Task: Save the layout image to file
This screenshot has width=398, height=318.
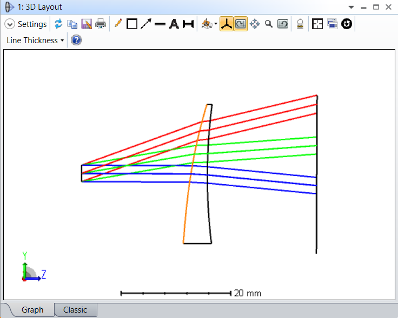Action: coord(87,24)
